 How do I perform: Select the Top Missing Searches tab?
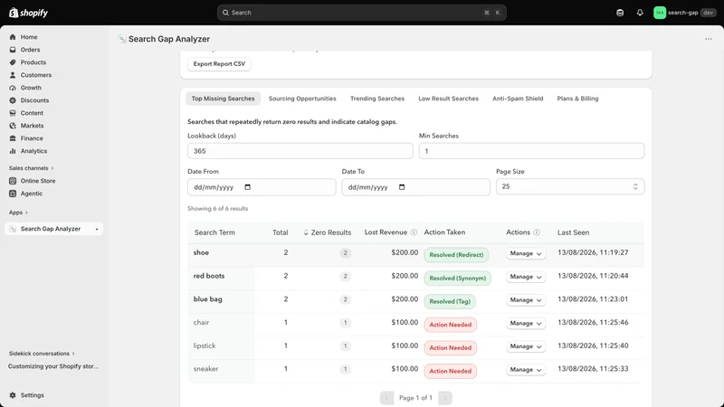(x=223, y=99)
